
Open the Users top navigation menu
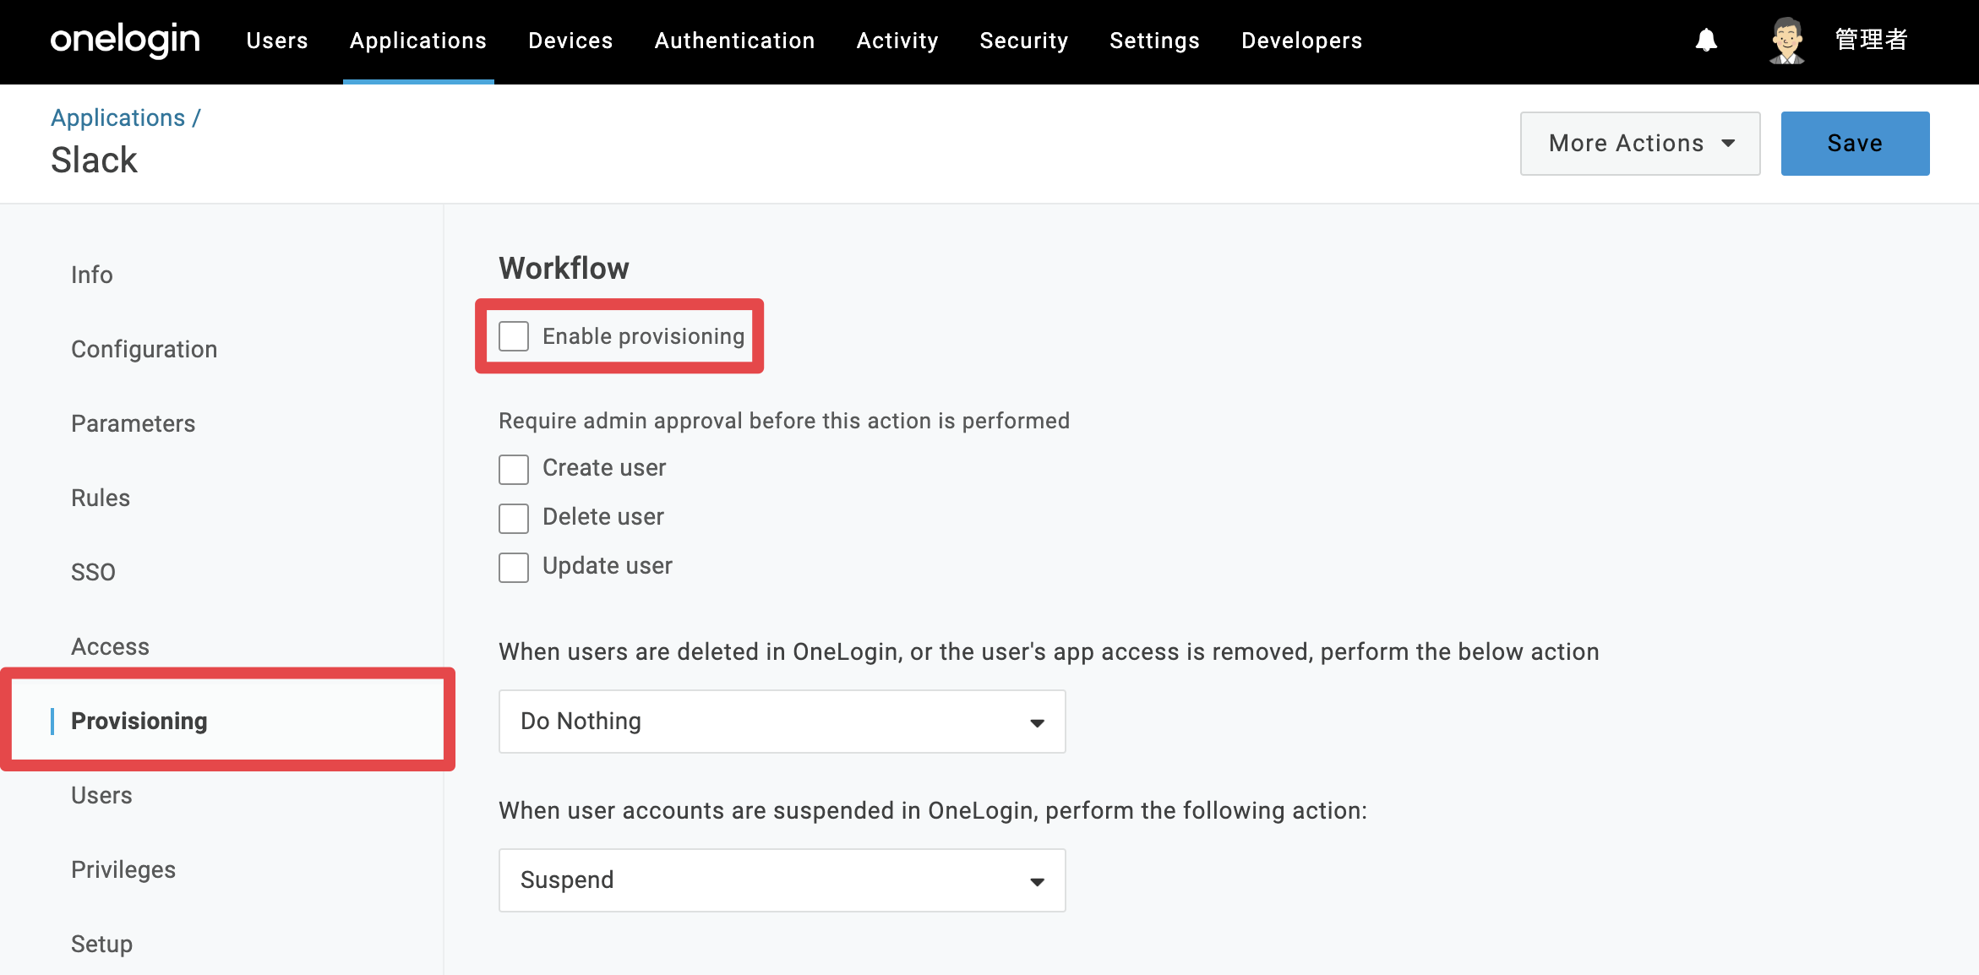pos(277,41)
